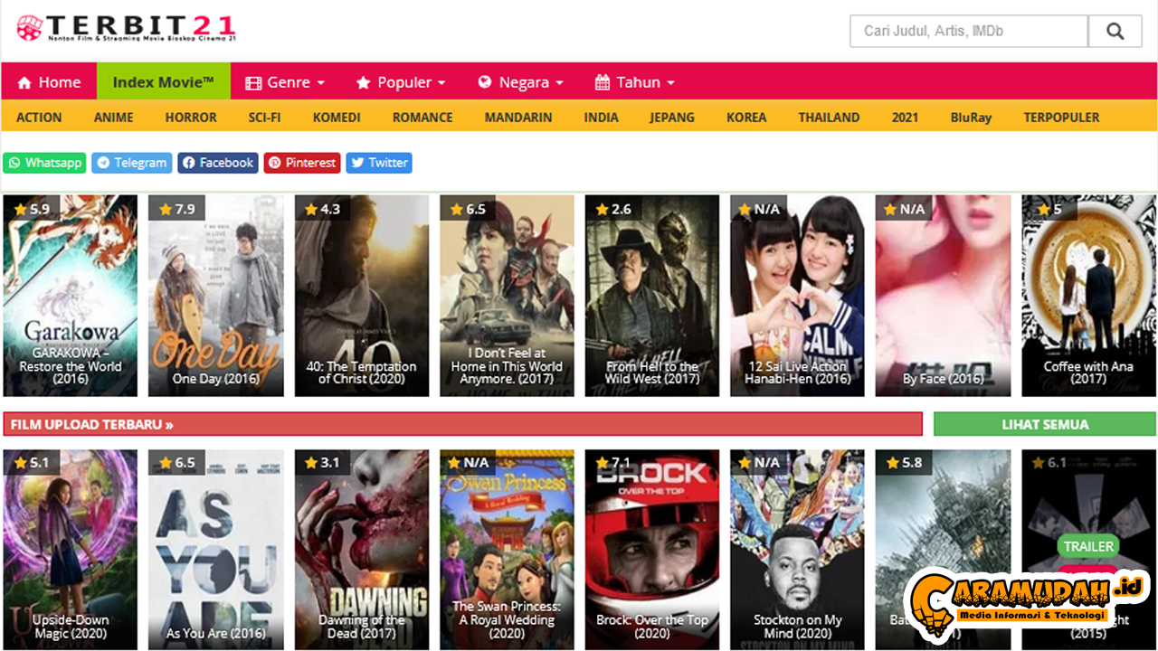1158x651 pixels.
Task: Open the Negara dropdown menu
Action: [520, 82]
